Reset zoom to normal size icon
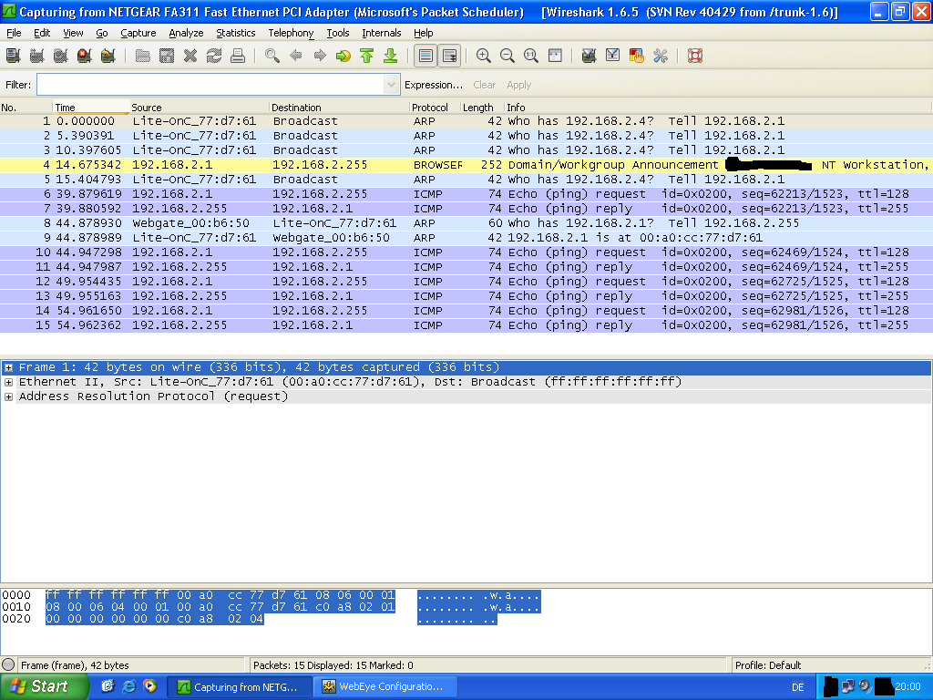Image resolution: width=933 pixels, height=700 pixels. (x=531, y=56)
